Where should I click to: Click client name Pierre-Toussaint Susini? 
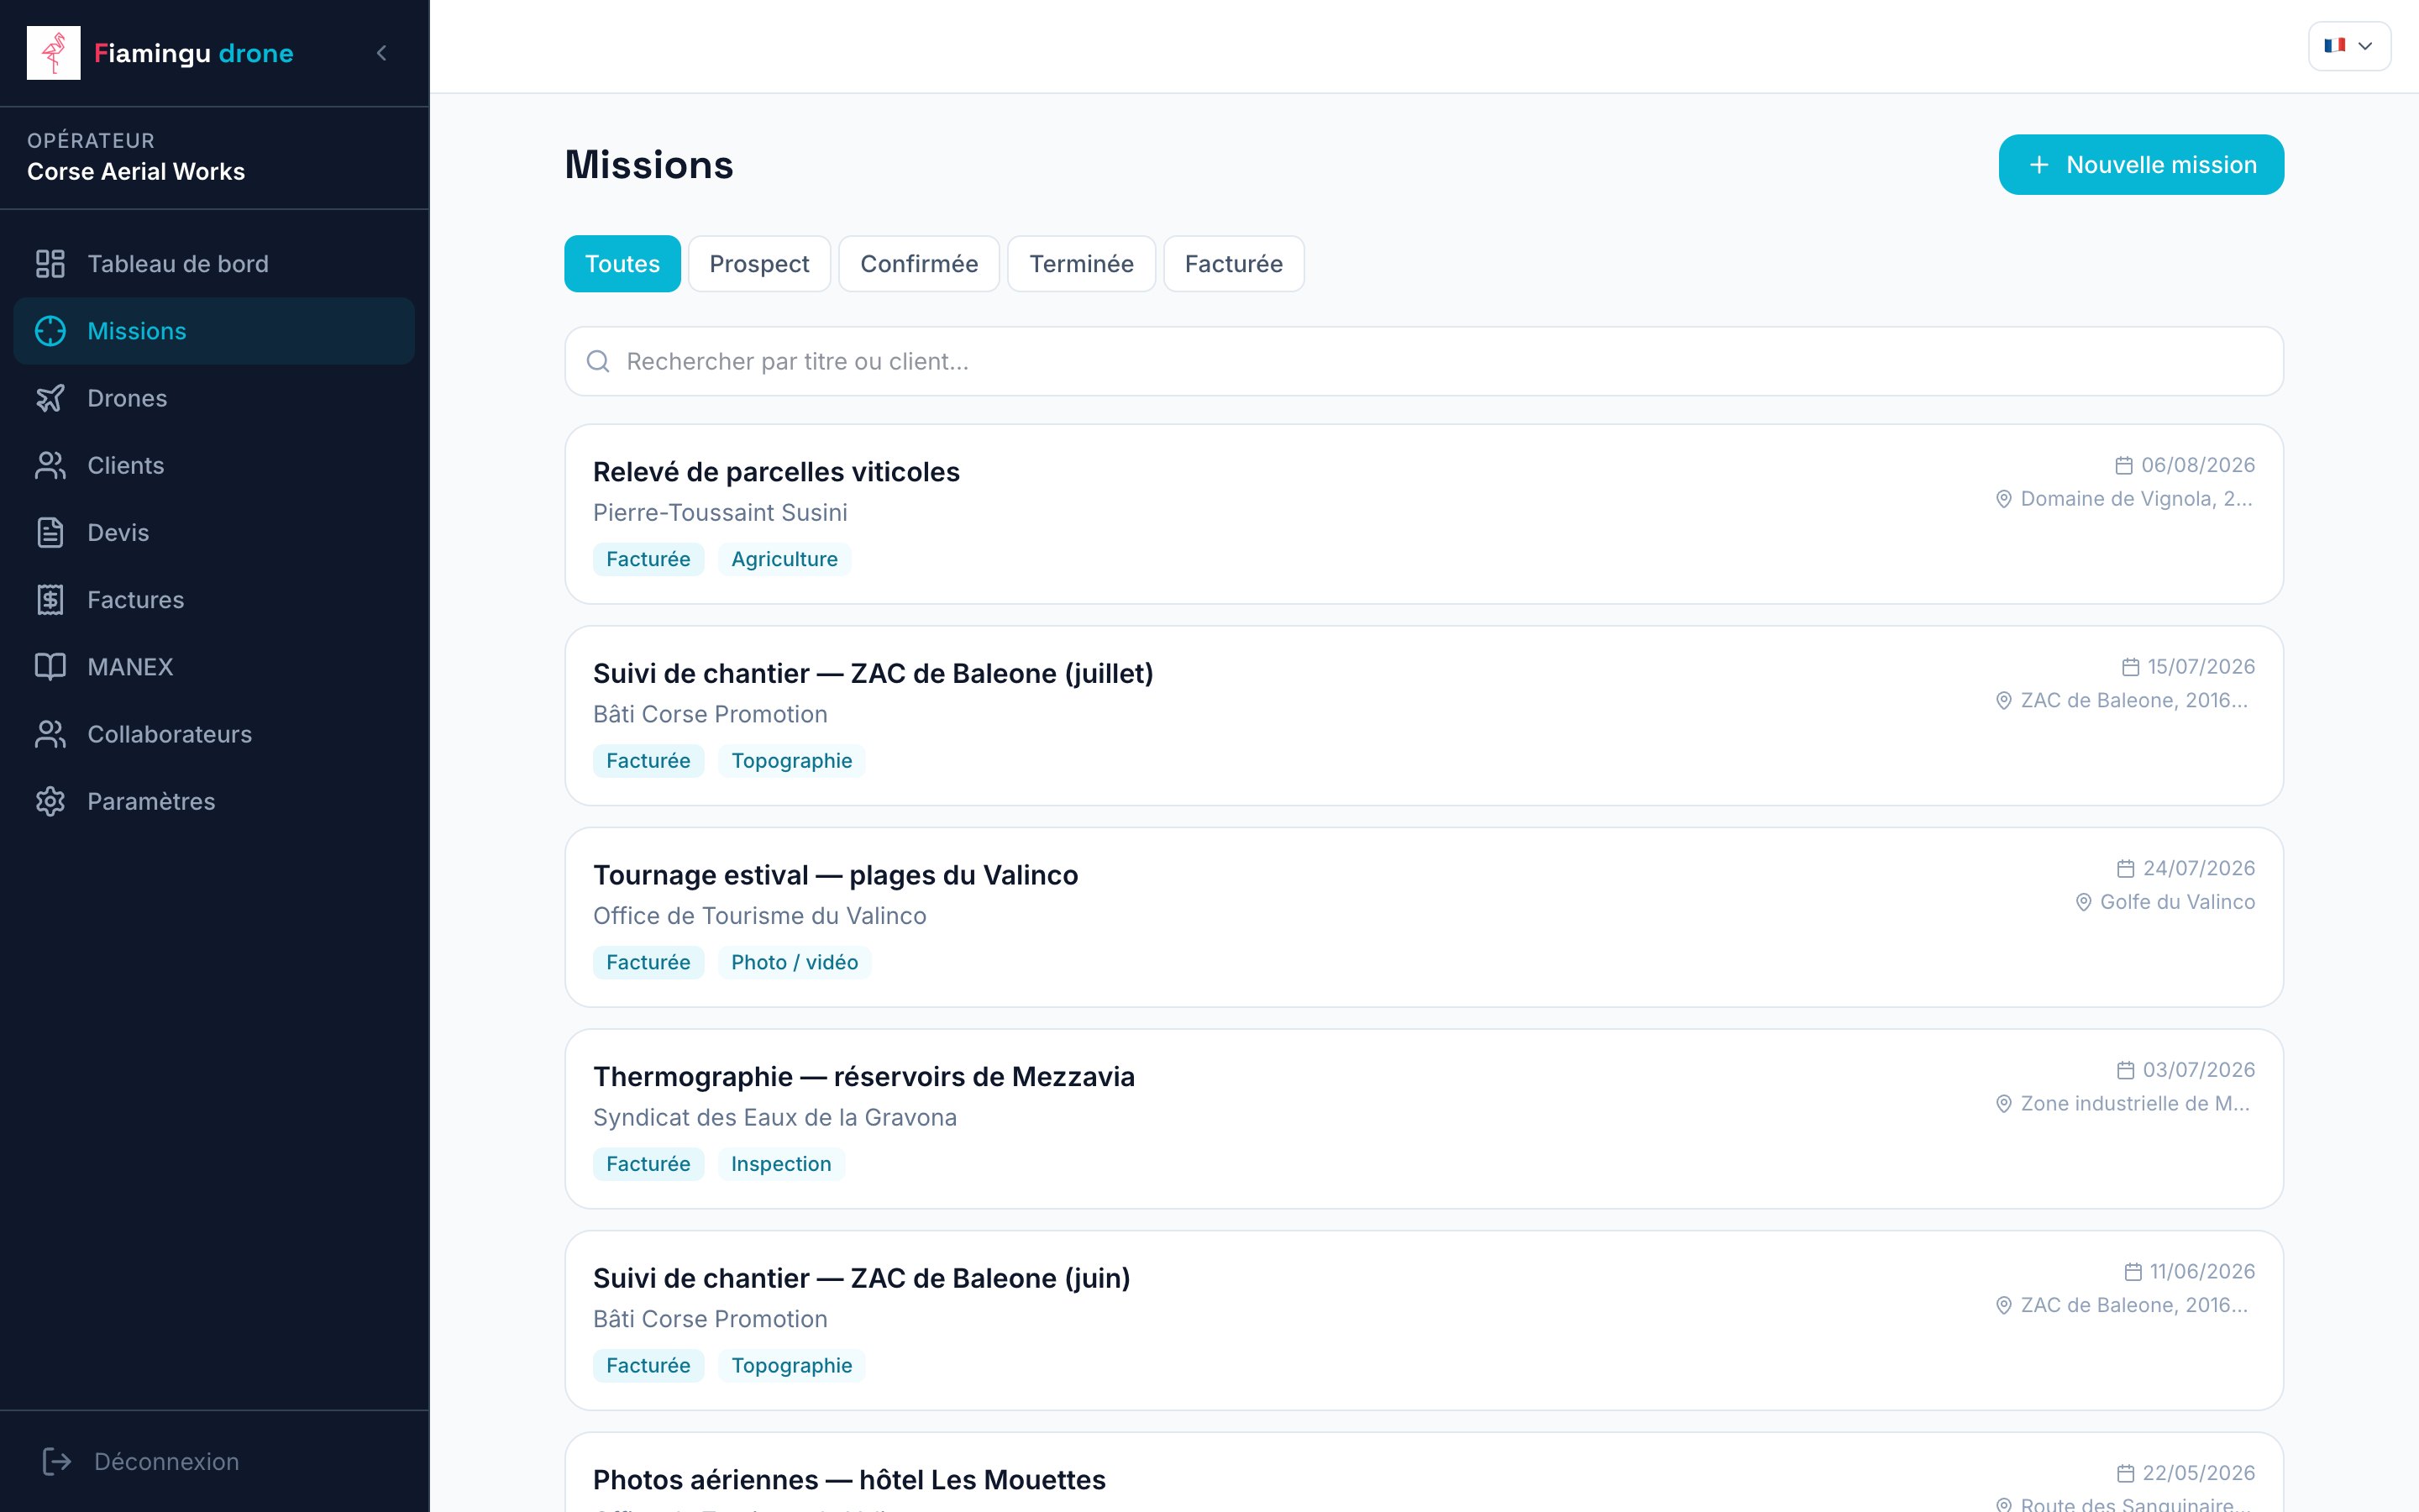(x=720, y=513)
